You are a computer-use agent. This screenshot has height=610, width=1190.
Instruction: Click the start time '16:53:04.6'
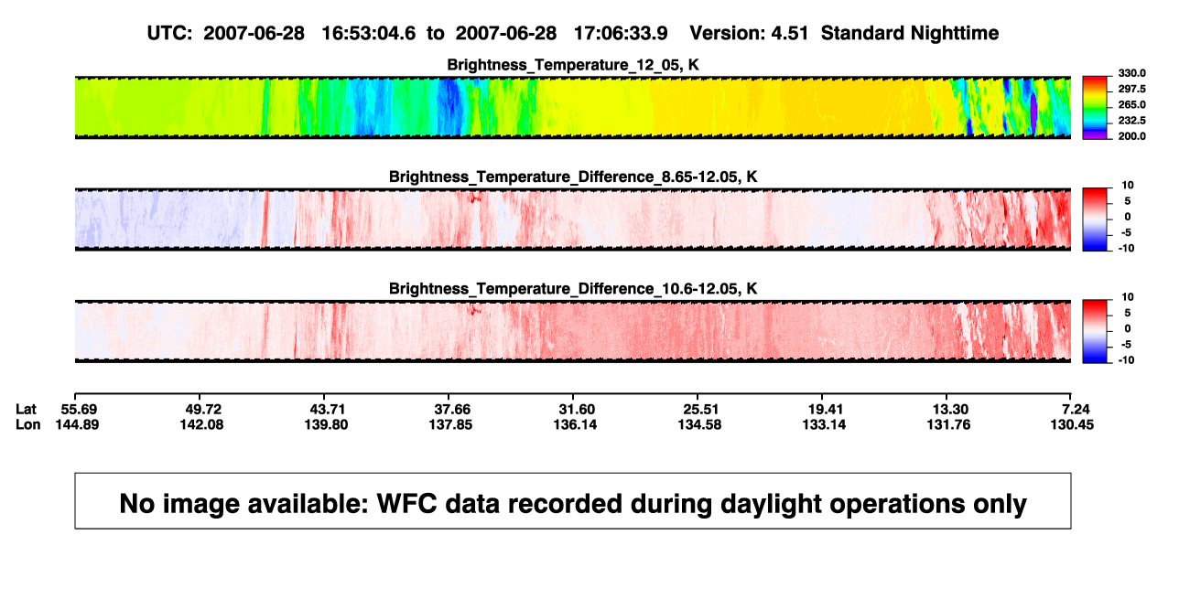(367, 33)
